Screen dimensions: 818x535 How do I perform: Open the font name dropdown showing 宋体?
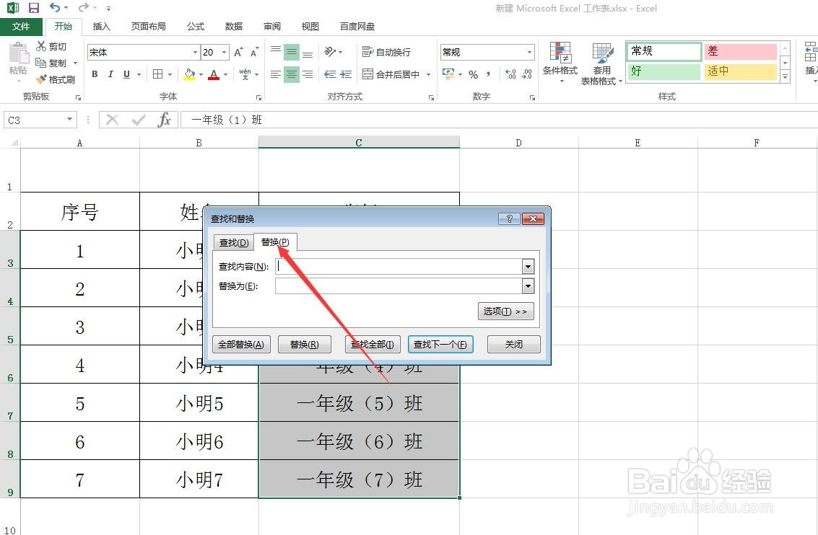point(193,52)
